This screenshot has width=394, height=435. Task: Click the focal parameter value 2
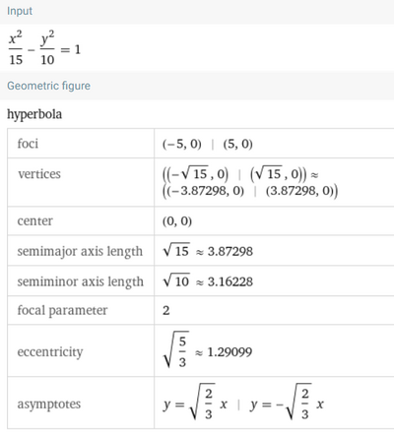(166, 310)
